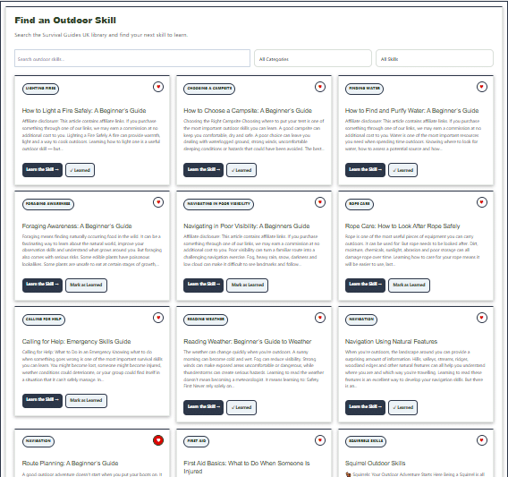This screenshot has height=477, width=508.
Task: Favorite the Squirrel Outdoor Skills card
Action: point(482,440)
